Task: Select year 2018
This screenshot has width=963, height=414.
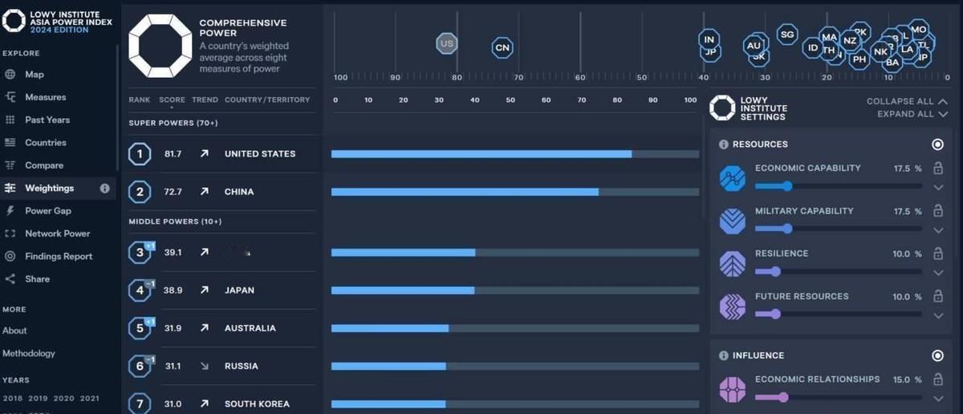Action: (x=13, y=399)
